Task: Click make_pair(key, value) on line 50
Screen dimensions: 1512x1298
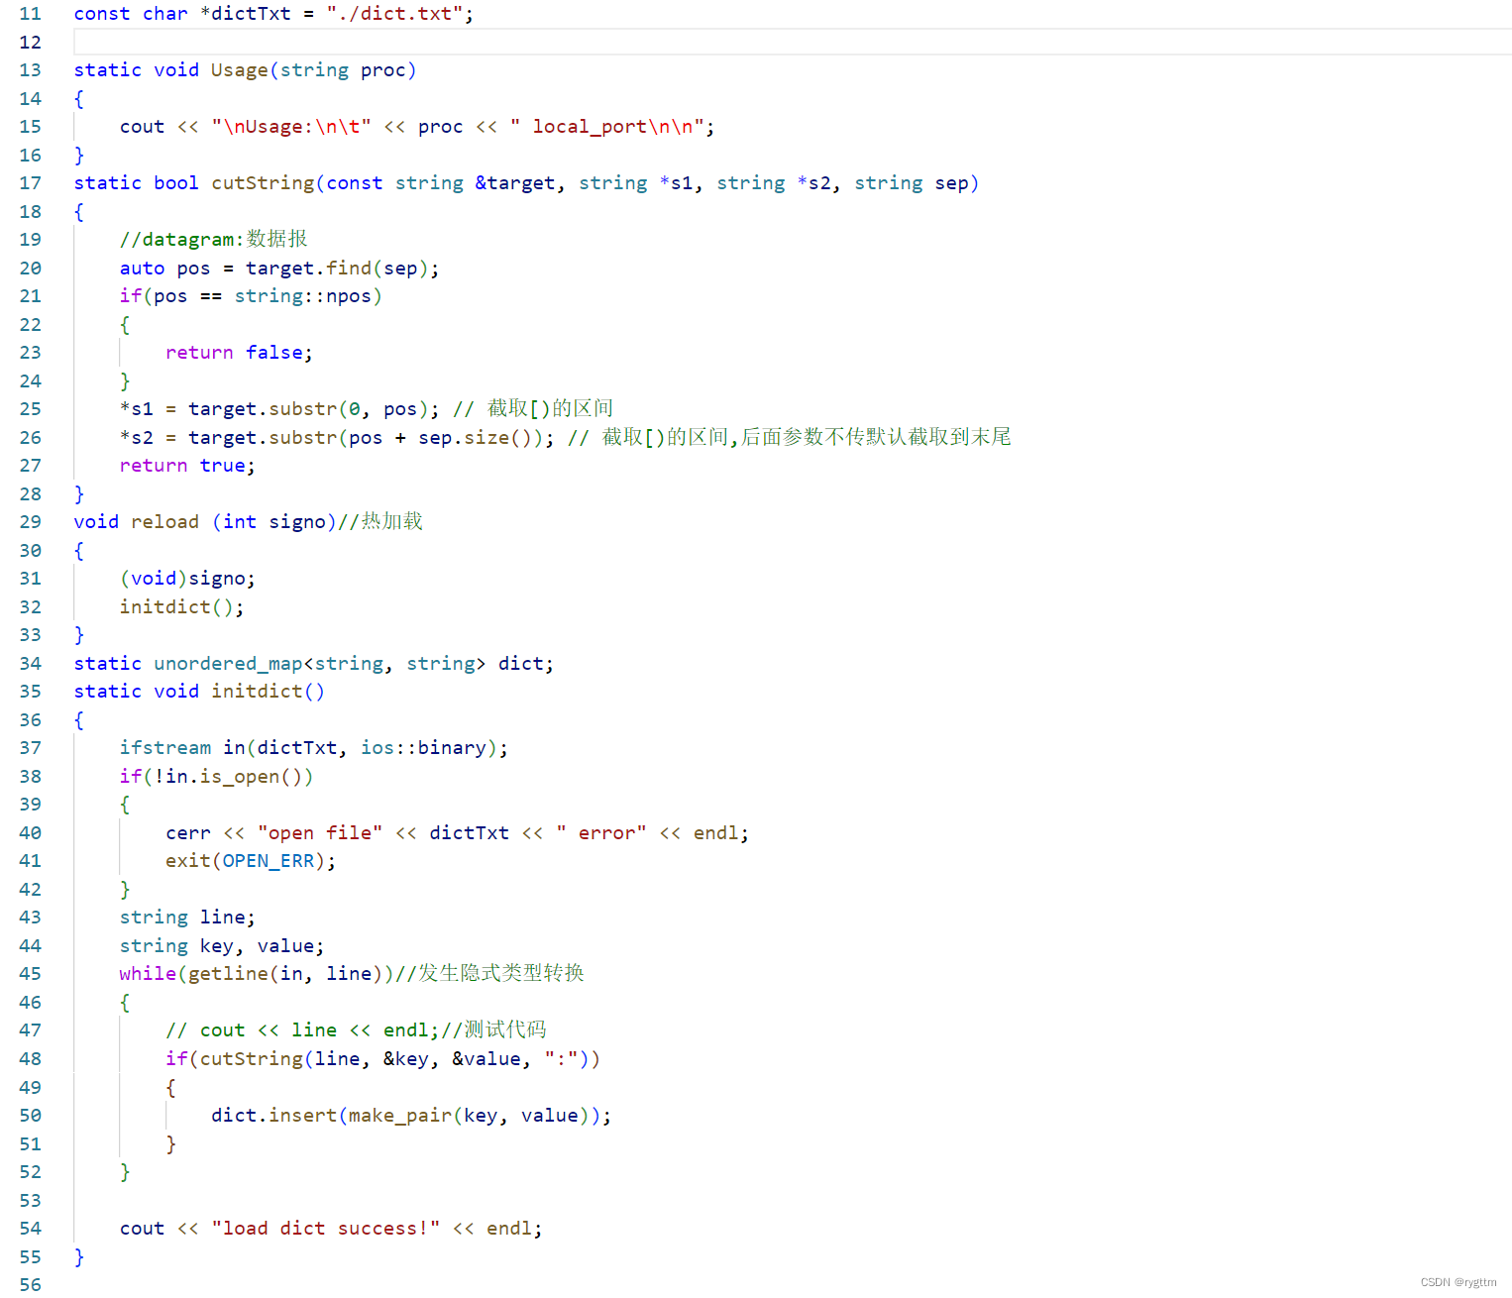Action: (x=469, y=1116)
